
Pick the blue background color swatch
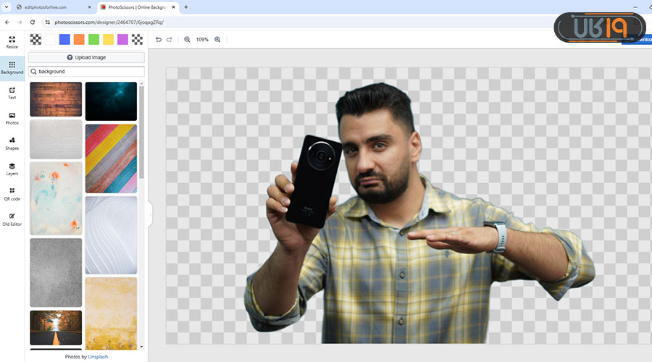point(64,39)
